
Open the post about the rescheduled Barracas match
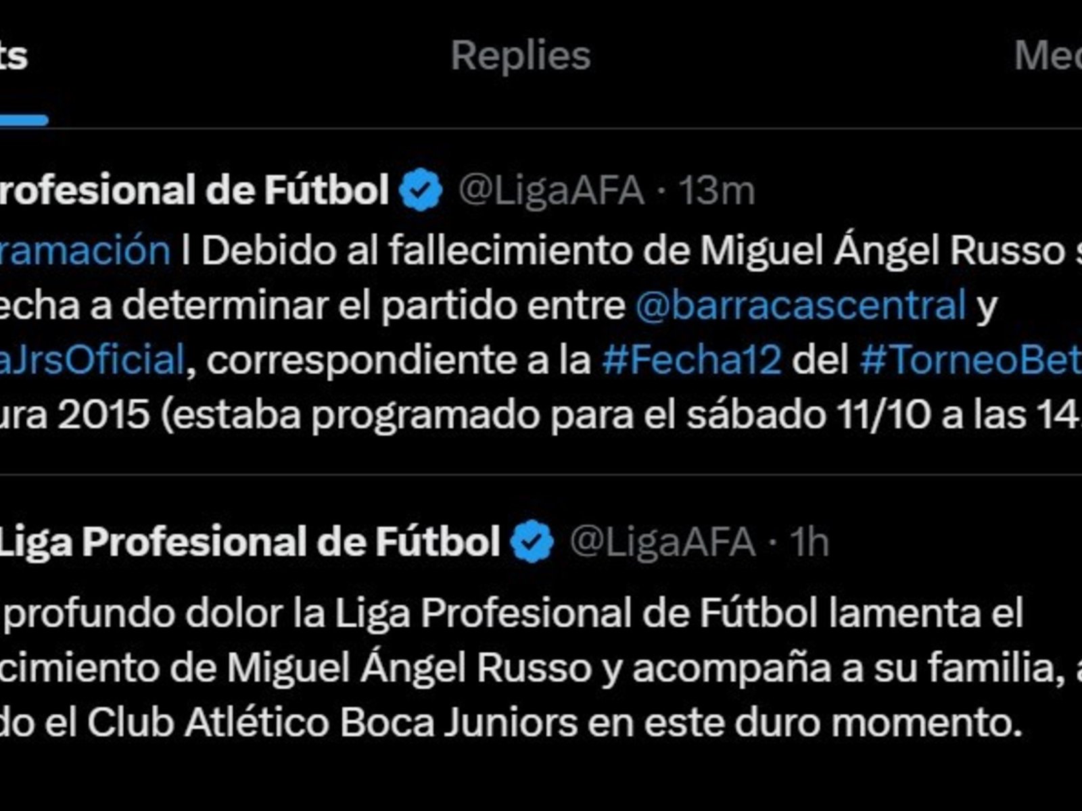click(473, 305)
